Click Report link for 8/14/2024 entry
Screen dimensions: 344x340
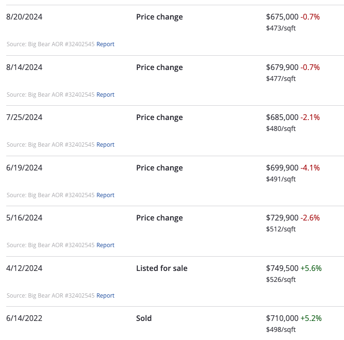click(105, 95)
